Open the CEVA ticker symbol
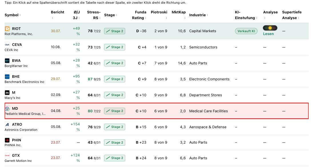311x167 pixels. click(x=17, y=45)
